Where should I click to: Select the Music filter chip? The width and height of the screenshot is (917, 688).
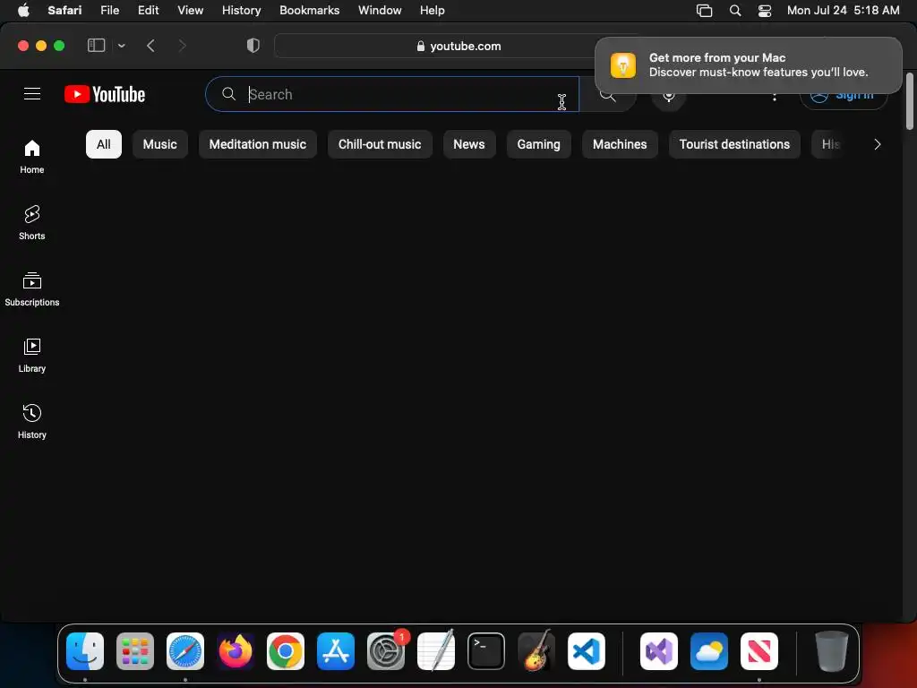[159, 144]
